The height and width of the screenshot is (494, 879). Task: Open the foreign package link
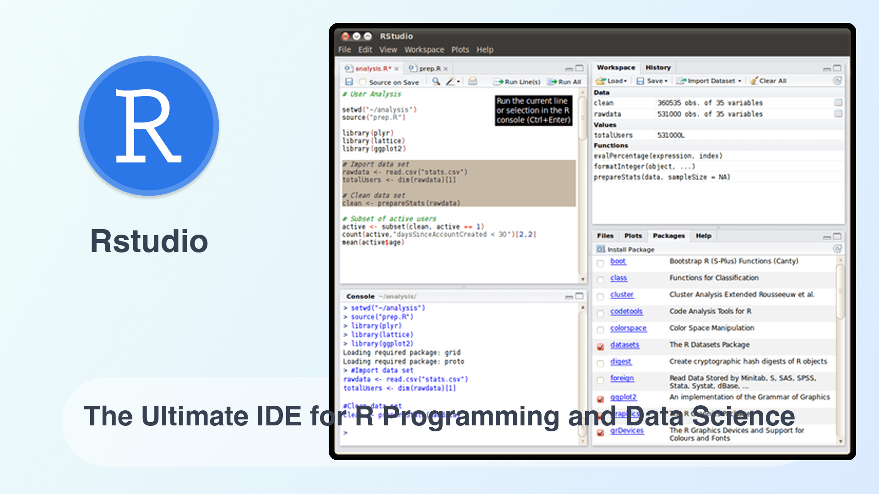[x=622, y=378]
